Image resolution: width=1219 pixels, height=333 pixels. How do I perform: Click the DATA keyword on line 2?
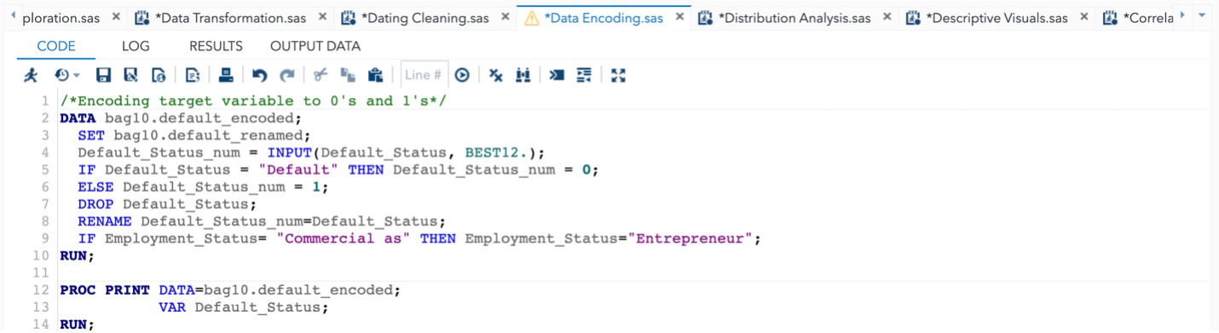tap(78, 118)
